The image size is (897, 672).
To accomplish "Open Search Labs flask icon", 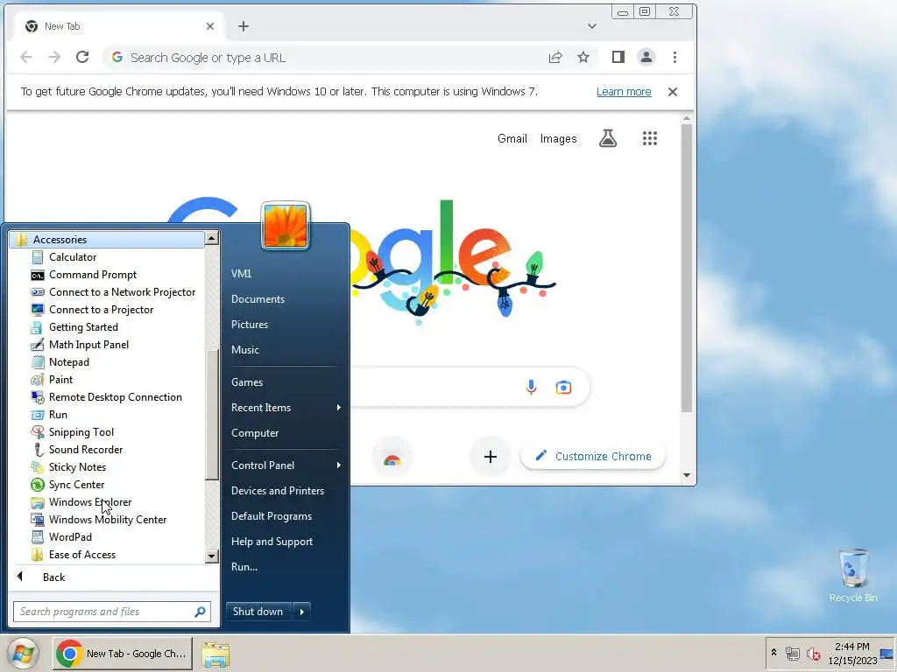I will click(608, 138).
